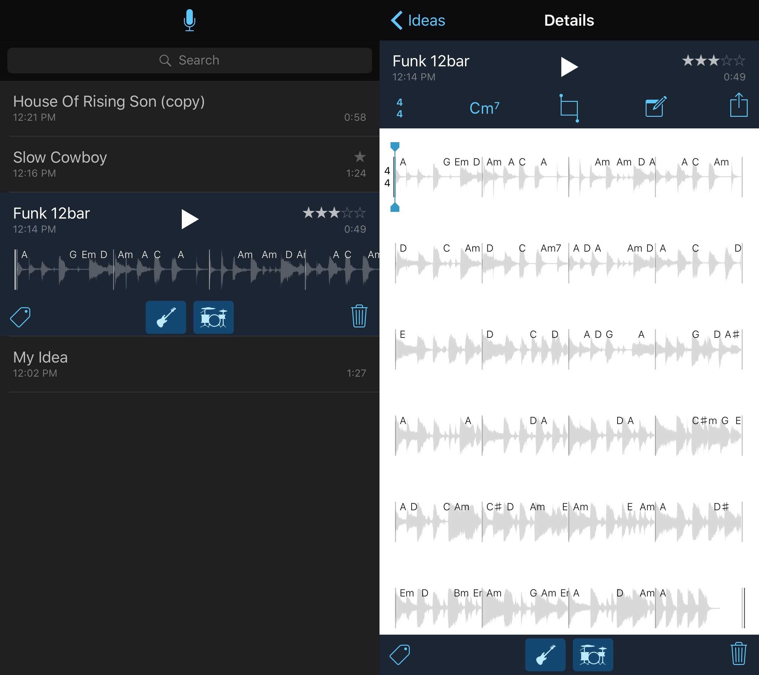Set star rating in Details header
The height and width of the screenshot is (675, 759).
tap(713, 61)
